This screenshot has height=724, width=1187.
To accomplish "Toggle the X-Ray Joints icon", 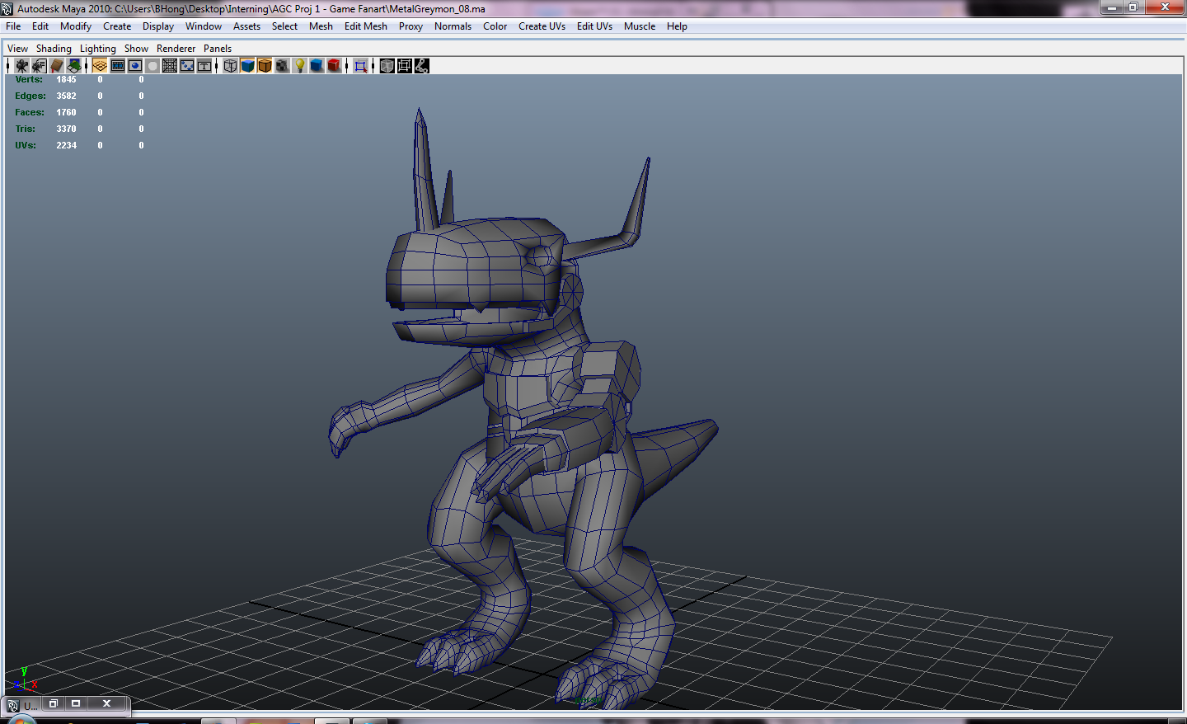I will 421,66.
